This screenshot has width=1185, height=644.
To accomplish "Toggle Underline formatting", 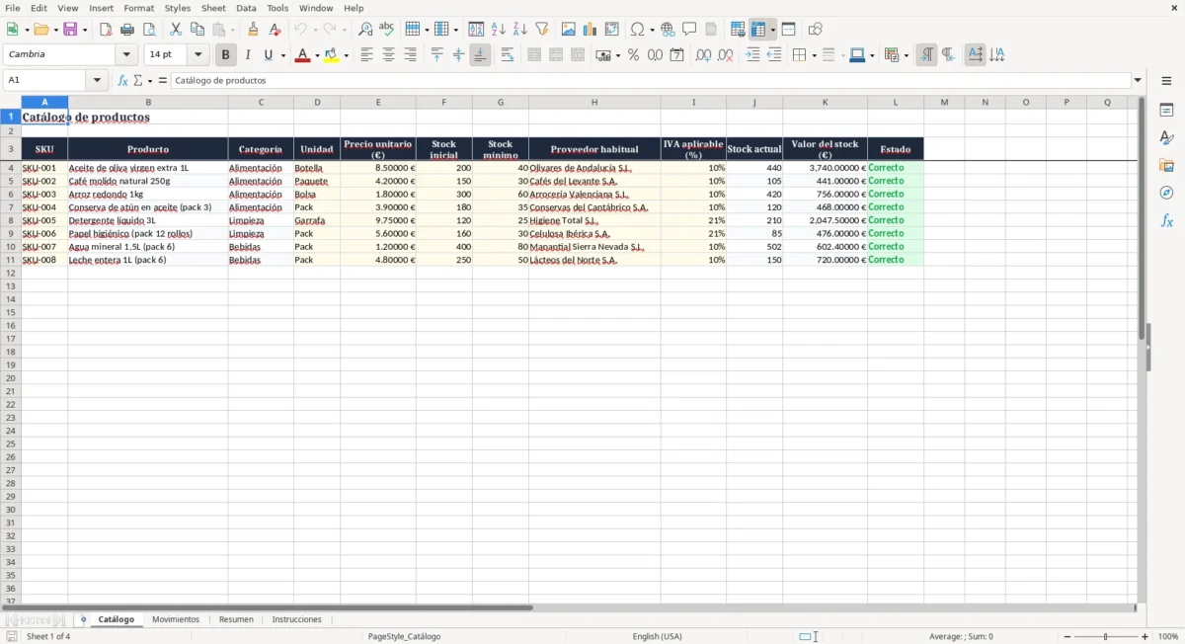I will pos(269,55).
